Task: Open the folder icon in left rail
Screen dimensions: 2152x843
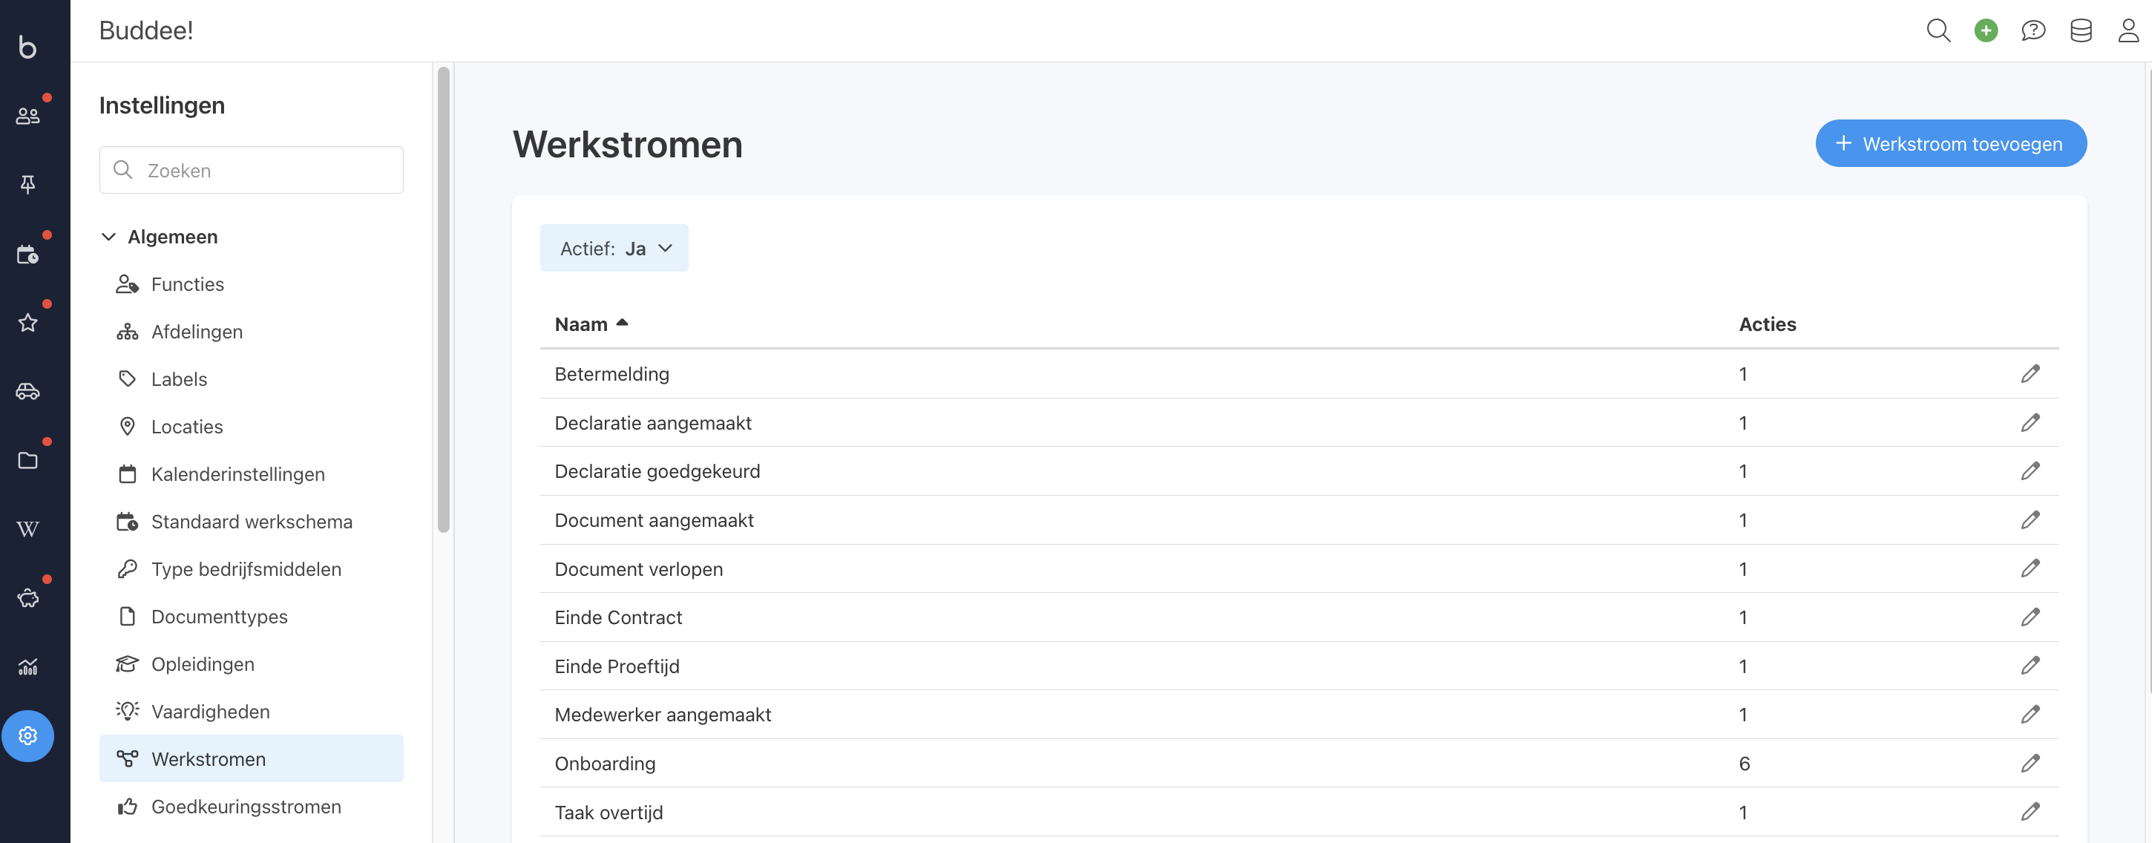Action: 27,460
